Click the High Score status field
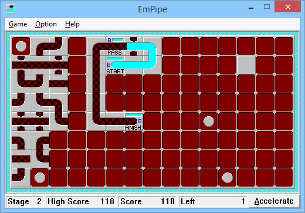 click(x=81, y=201)
